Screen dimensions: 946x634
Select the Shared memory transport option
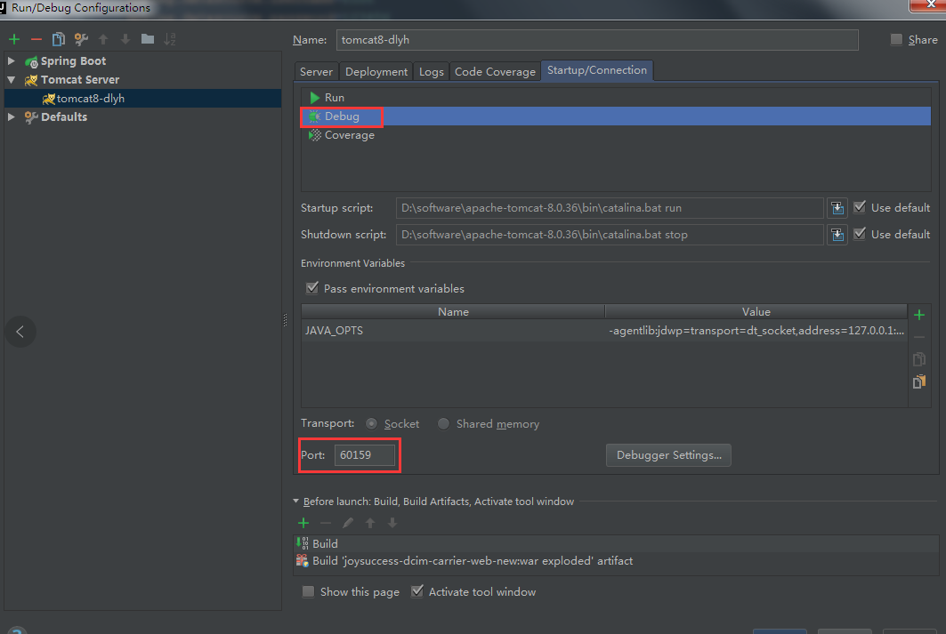click(443, 424)
